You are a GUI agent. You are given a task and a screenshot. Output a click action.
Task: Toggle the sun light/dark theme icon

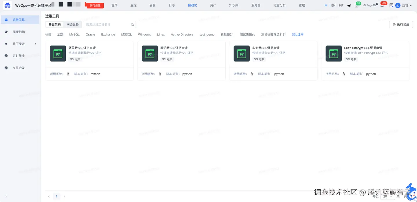349,5
